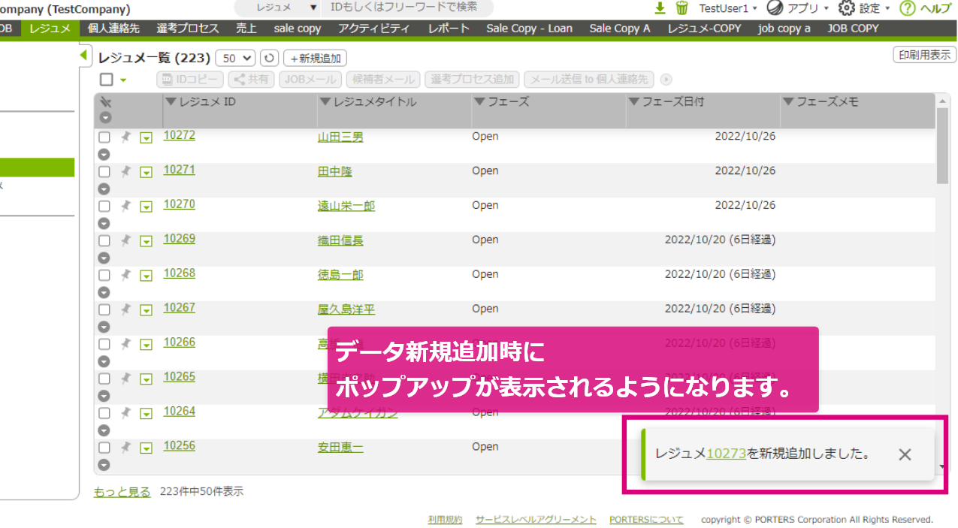Click the table vertical scrollbar thumb
The height and width of the screenshot is (528, 958).
[x=942, y=145]
